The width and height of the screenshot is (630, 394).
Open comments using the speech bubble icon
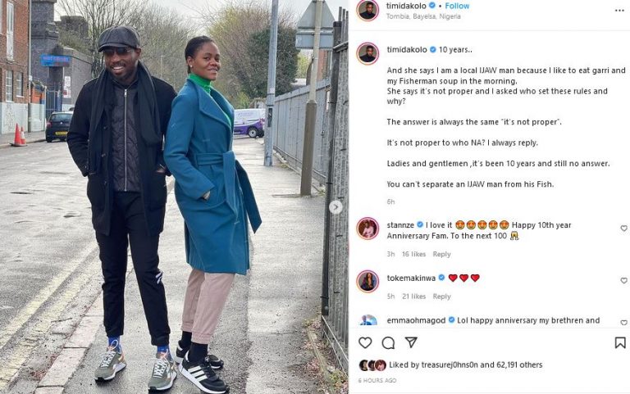(388, 342)
